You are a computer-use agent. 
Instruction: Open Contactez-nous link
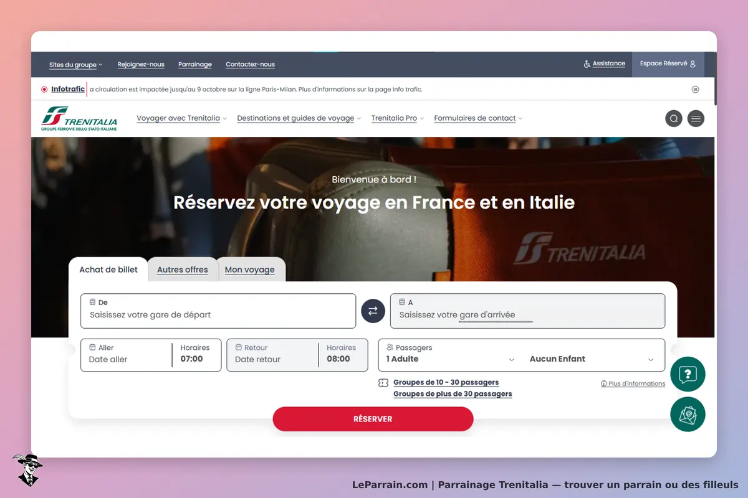pos(250,65)
